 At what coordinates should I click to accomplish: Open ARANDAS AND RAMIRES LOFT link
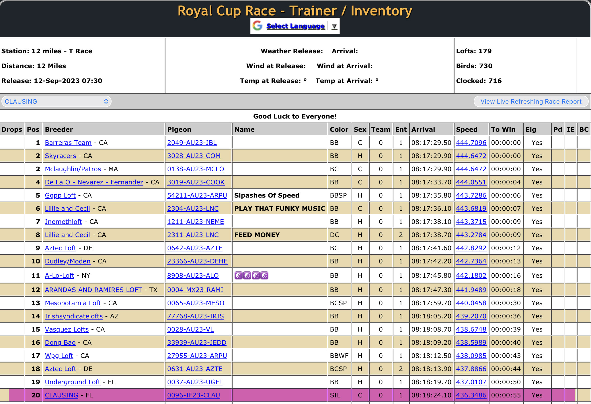[93, 290]
